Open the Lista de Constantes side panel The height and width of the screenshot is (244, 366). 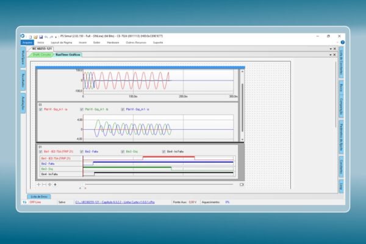[x=341, y=62]
